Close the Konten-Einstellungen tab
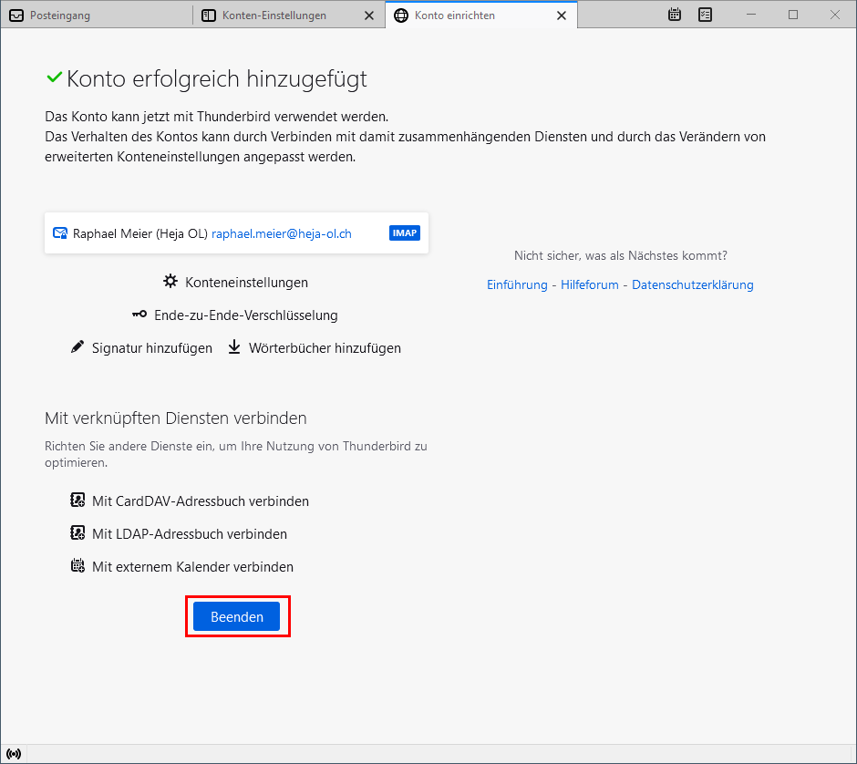 click(x=368, y=15)
